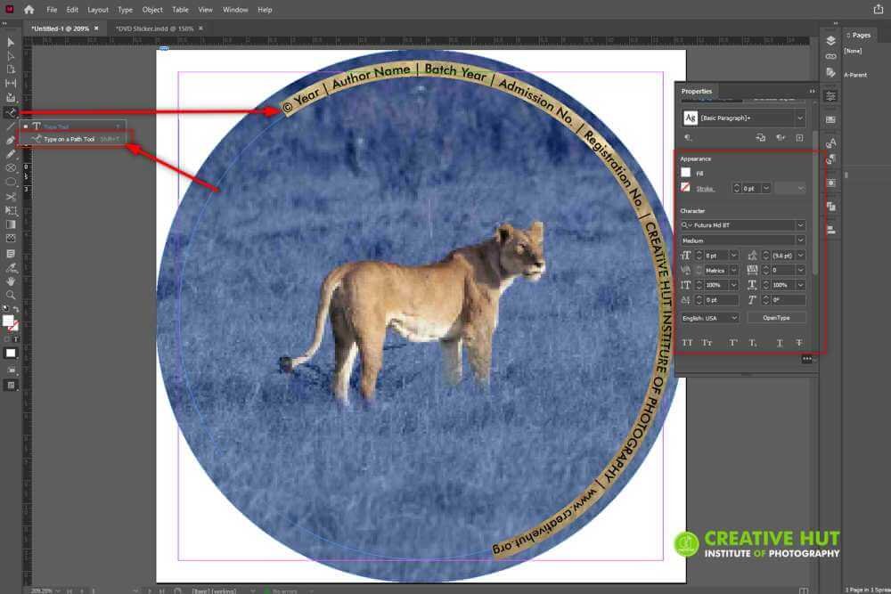
Task: Select the Gradient Swatch tool
Action: coord(10,224)
